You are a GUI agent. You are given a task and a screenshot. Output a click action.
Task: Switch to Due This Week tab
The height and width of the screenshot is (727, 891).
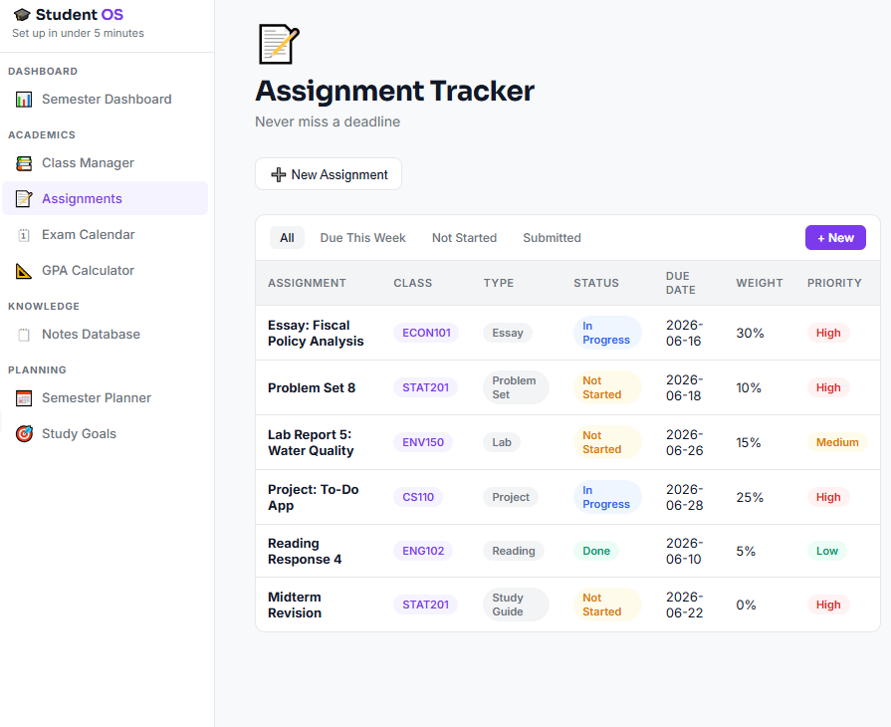[362, 238]
